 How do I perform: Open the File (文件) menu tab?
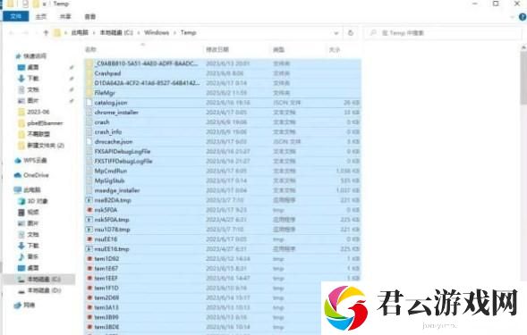[15, 16]
